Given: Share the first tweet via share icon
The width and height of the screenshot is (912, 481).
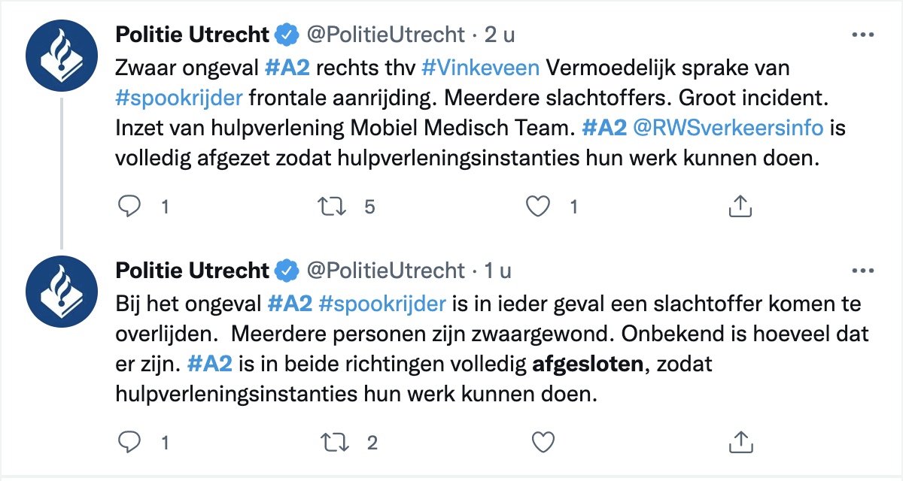Looking at the screenshot, I should pos(740,206).
